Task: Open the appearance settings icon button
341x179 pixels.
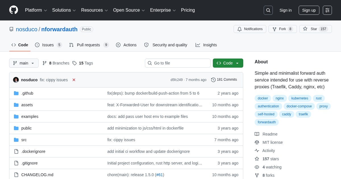Action: (327, 10)
